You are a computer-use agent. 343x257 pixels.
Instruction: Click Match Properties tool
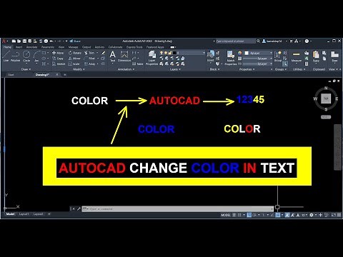(231, 58)
